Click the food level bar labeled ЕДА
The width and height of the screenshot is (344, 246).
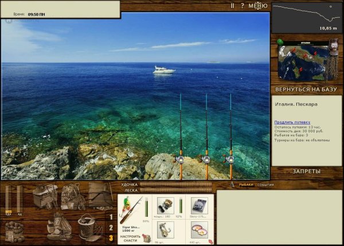[x=9, y=200]
